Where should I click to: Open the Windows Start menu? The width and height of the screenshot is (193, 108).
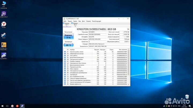[2, 106]
